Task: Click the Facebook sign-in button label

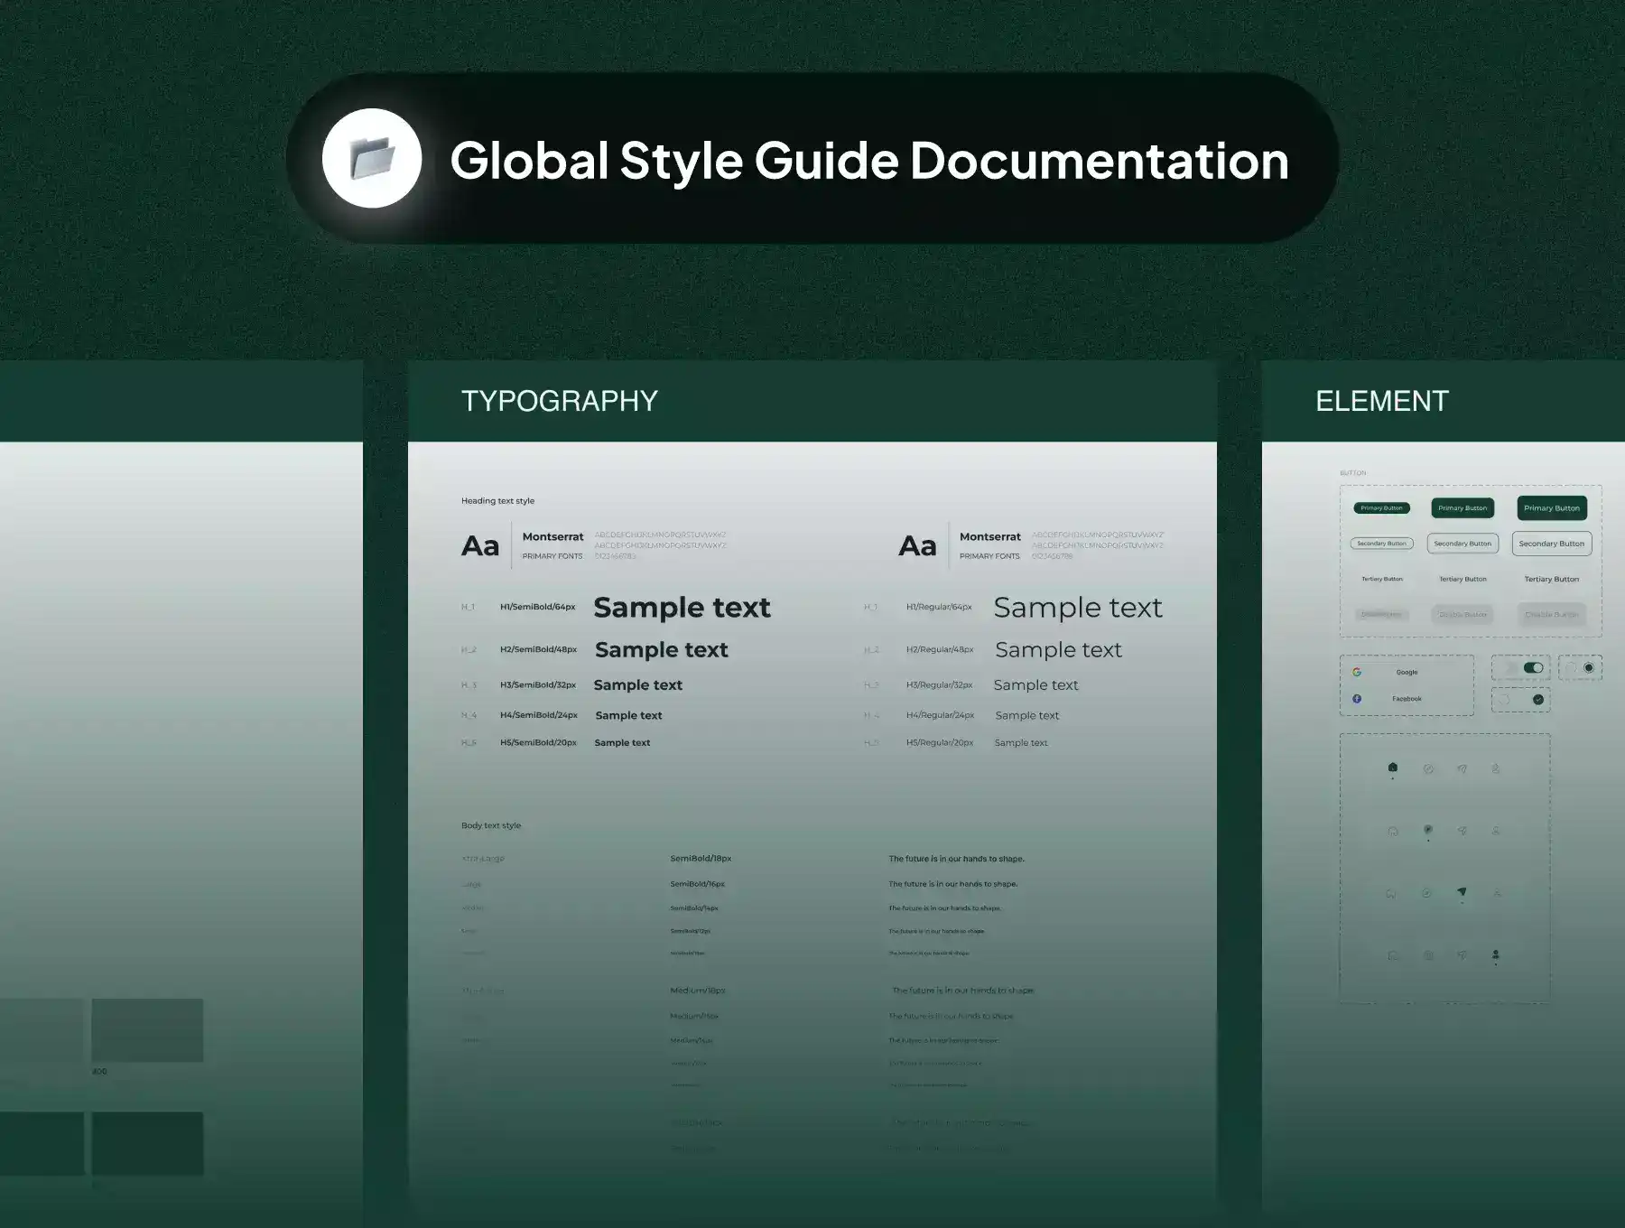Action: (1407, 699)
